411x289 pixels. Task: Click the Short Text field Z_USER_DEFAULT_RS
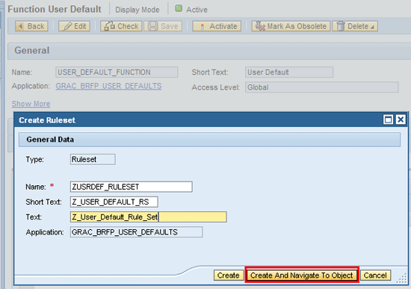[x=114, y=202]
